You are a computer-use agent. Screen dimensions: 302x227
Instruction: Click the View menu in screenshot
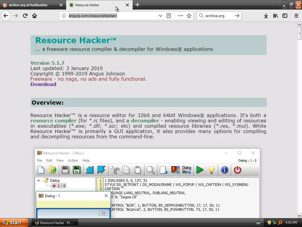click(x=60, y=160)
